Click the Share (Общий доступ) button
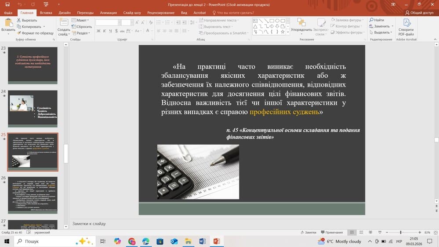Viewport: 439px width, 247px height. coord(419,13)
